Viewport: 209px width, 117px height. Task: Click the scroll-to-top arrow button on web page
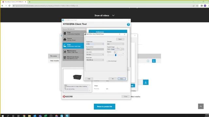pos(201,106)
